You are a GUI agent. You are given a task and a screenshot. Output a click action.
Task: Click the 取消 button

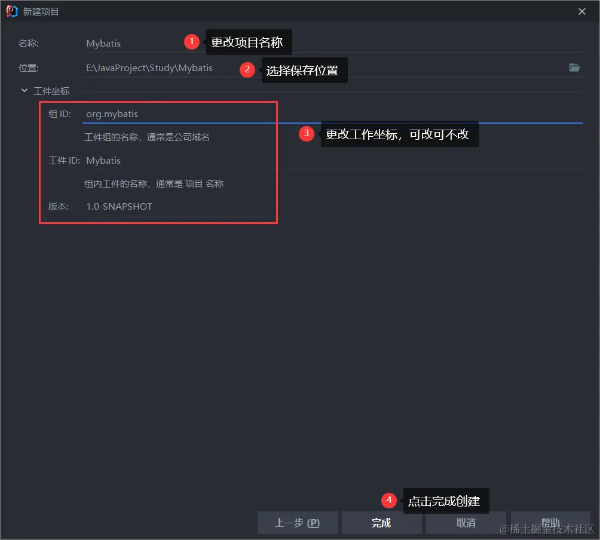pos(466,523)
